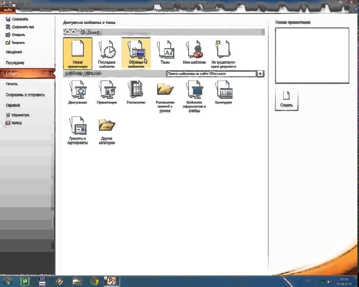Viewport: 359px width, 287px height.
Task: Click the Домой home navigation button
Action: 90,32
